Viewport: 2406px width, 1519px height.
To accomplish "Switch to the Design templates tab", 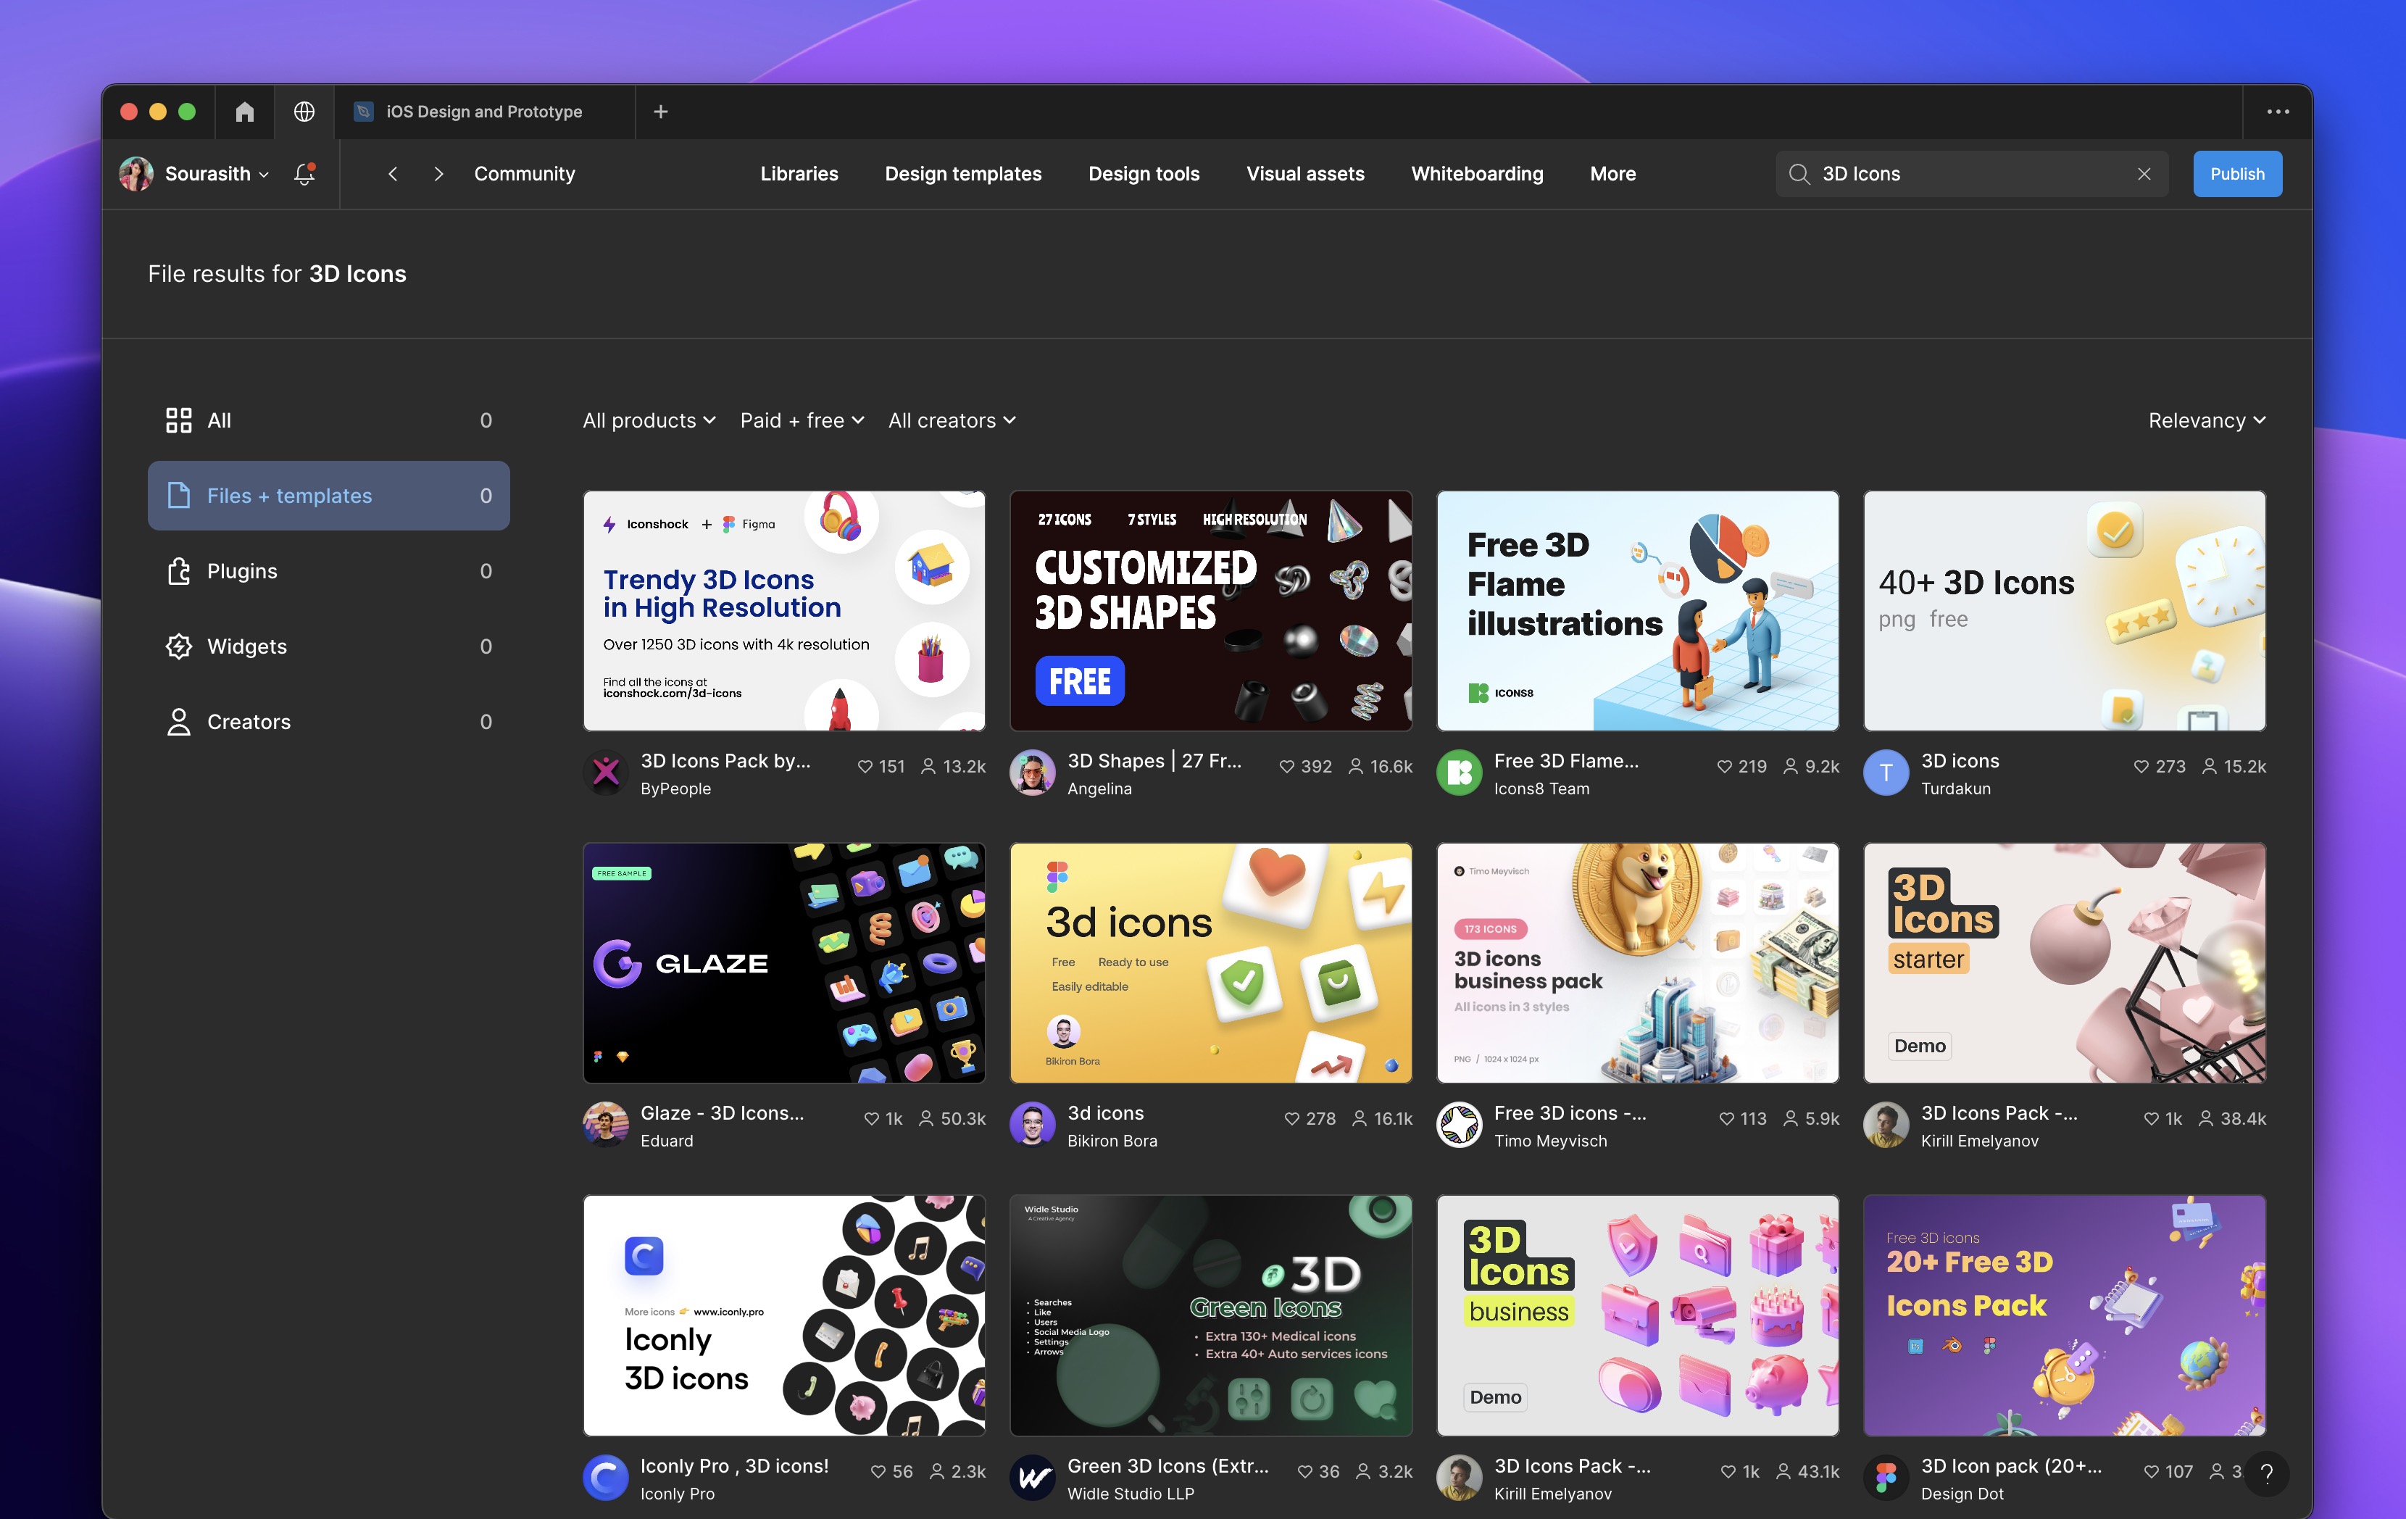I will 962,173.
